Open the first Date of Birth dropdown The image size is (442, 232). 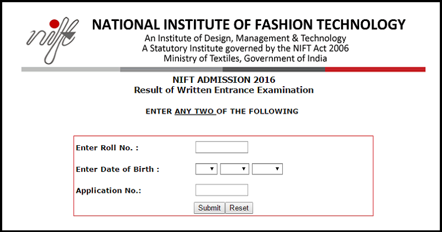[x=207, y=169]
